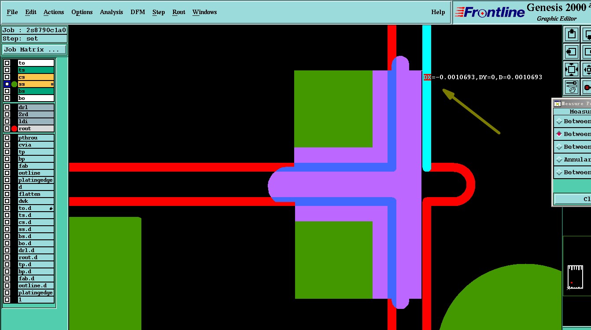591x330 pixels.
Task: Toggle the checkbox for layer pthrou
Action: click(7, 138)
